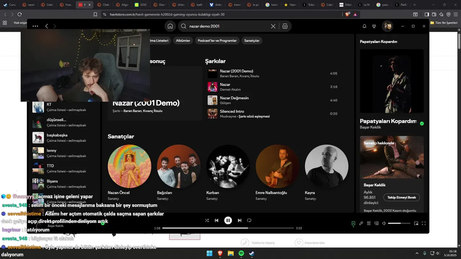Enter Spotify full screen mode
Viewport: 461px width, 259px height.
pos(424,223)
